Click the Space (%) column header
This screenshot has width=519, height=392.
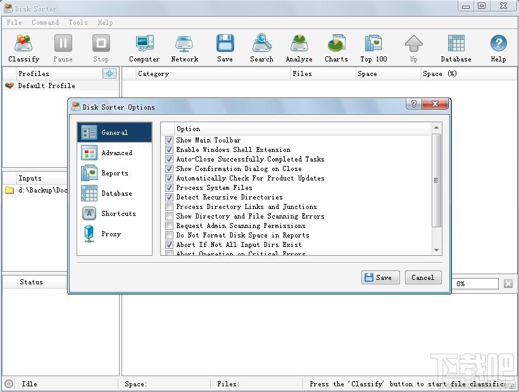(468, 73)
